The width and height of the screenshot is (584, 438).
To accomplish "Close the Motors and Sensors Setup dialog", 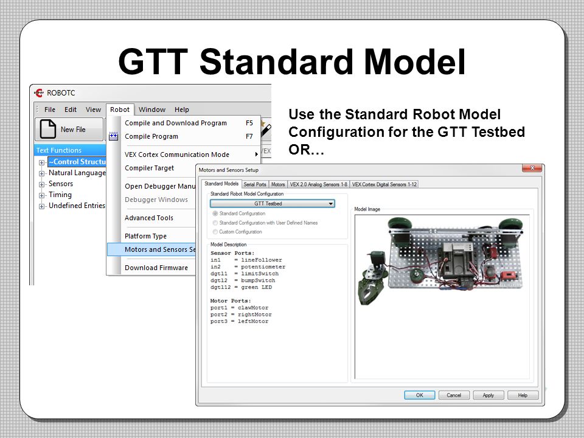I will pyautogui.click(x=532, y=169).
